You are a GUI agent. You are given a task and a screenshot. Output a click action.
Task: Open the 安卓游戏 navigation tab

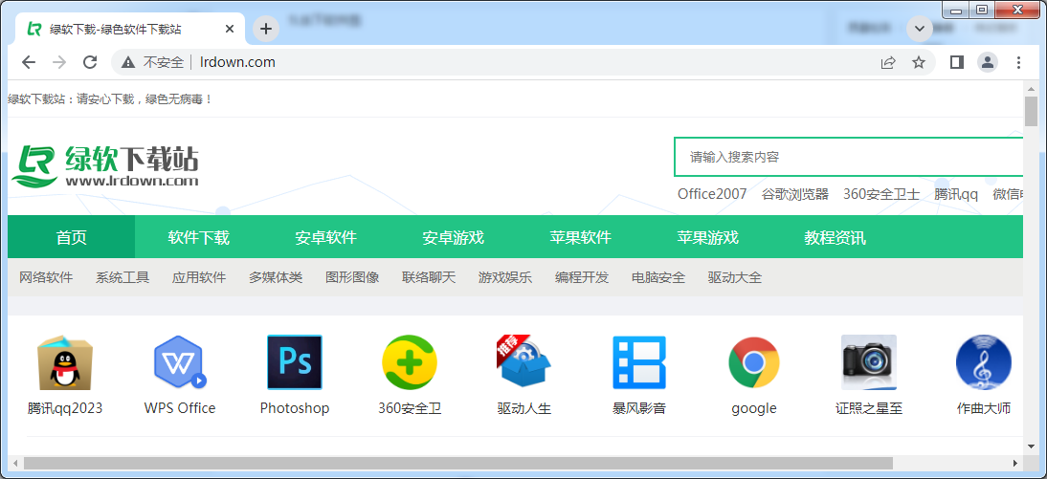pos(454,237)
